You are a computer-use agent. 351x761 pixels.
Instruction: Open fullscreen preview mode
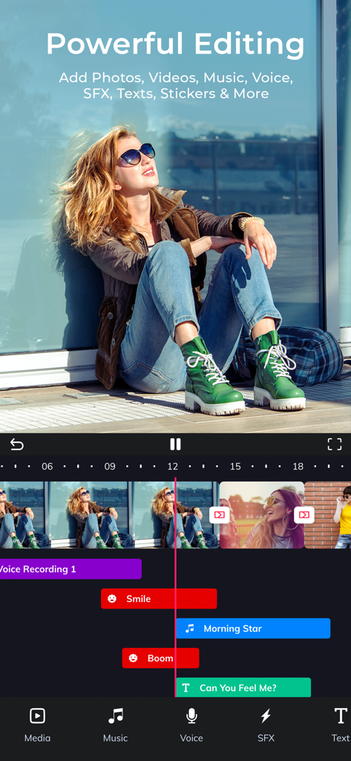(335, 444)
